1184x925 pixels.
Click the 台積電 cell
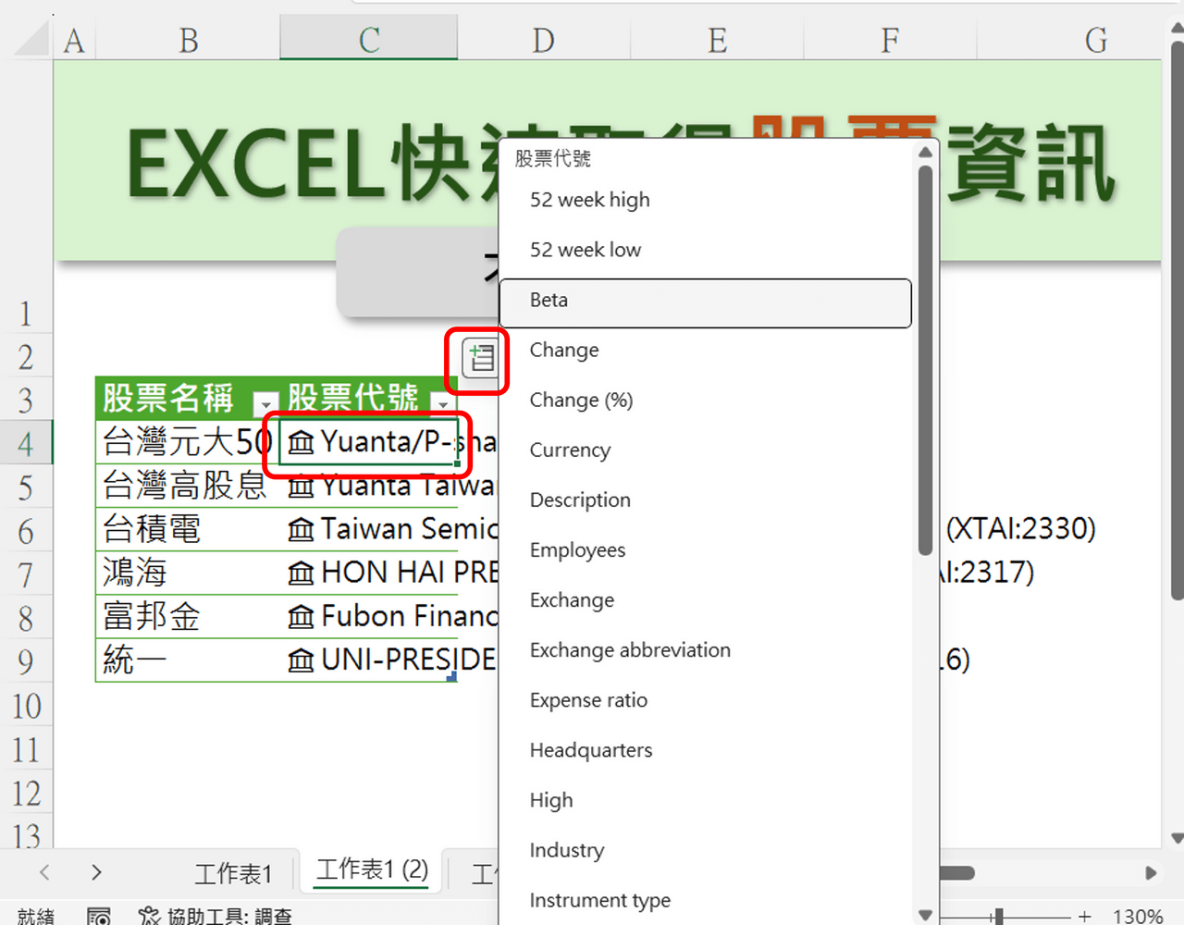pos(188,530)
